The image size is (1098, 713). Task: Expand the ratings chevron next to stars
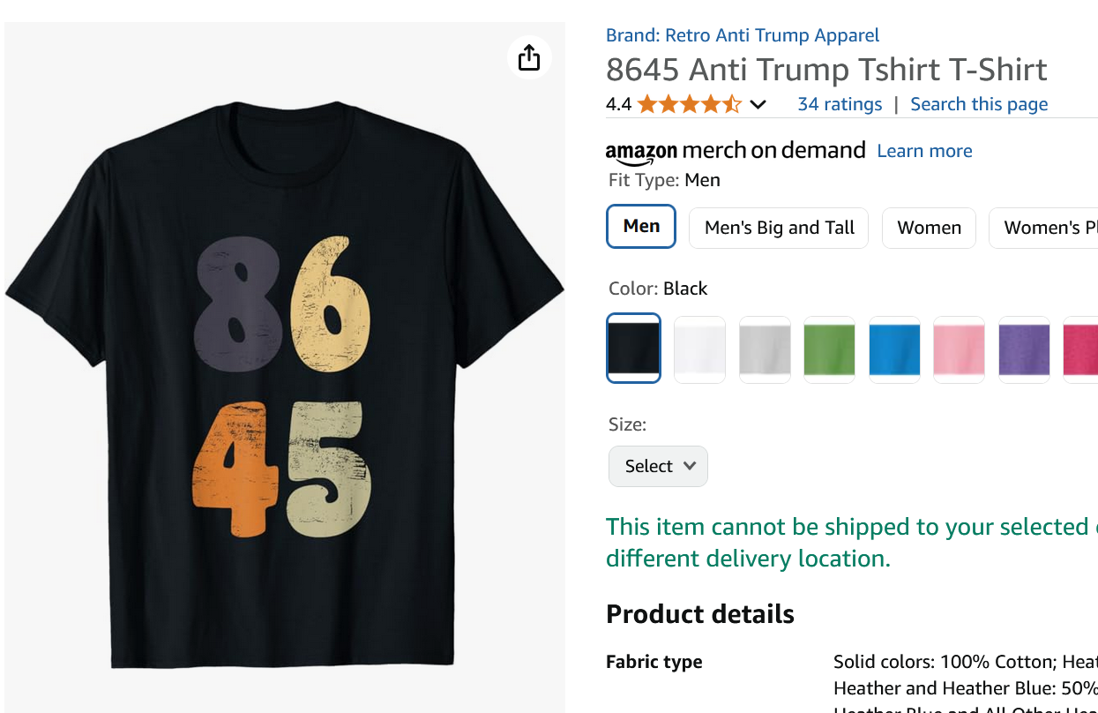(758, 105)
